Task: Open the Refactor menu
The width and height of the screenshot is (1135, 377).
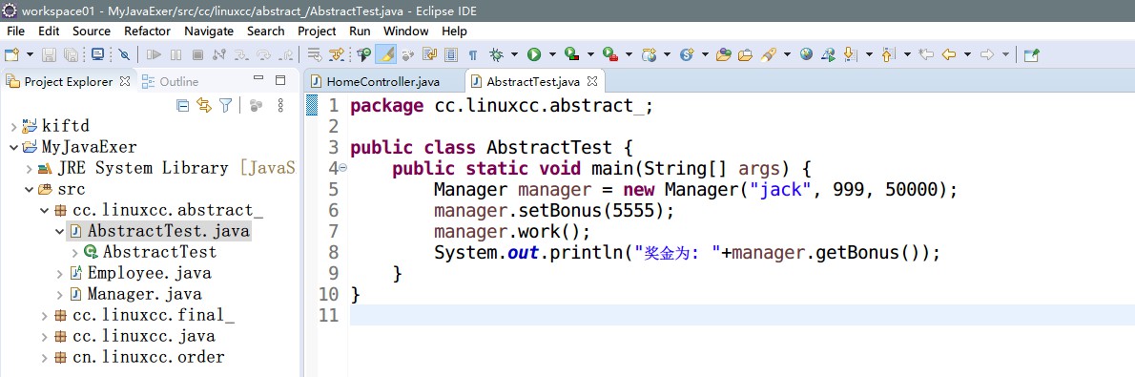Action: (147, 31)
